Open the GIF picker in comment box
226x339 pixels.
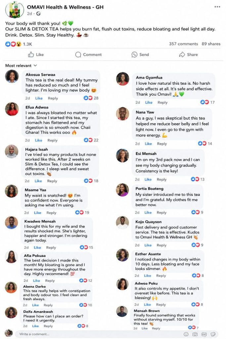pyautogui.click(x=204, y=334)
